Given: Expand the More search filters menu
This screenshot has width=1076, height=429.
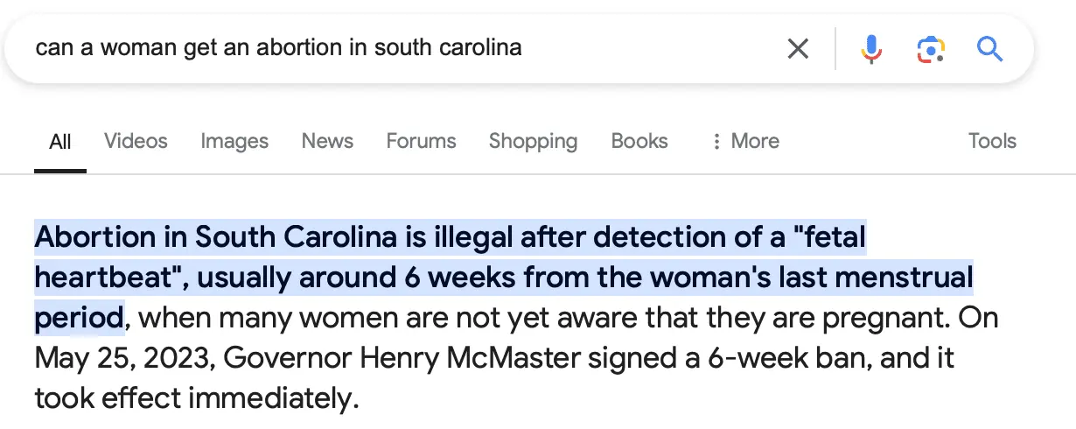Looking at the screenshot, I should point(745,141).
